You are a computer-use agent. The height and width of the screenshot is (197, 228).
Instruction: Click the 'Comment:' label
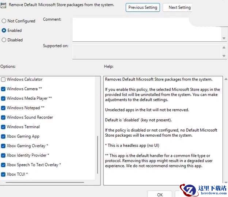(x=52, y=19)
